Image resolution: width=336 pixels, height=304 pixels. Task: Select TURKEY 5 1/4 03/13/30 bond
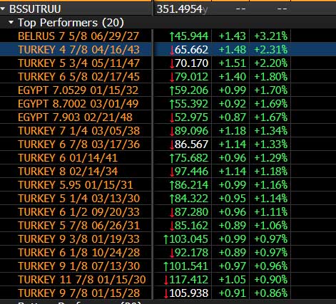(x=78, y=199)
